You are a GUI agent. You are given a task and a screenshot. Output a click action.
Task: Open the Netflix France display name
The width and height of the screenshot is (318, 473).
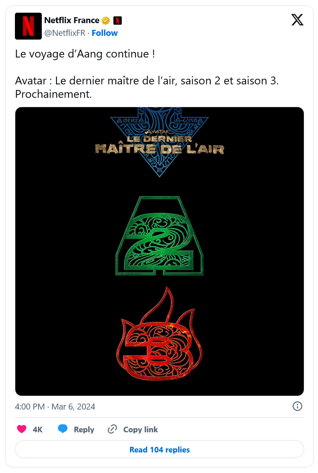coord(72,20)
